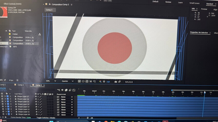
Task: Select the Learn workspace
Action: pos(180,3)
